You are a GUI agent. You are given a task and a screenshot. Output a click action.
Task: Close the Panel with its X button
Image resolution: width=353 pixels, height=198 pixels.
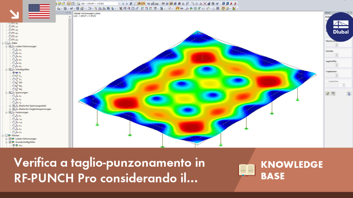tap(351, 13)
